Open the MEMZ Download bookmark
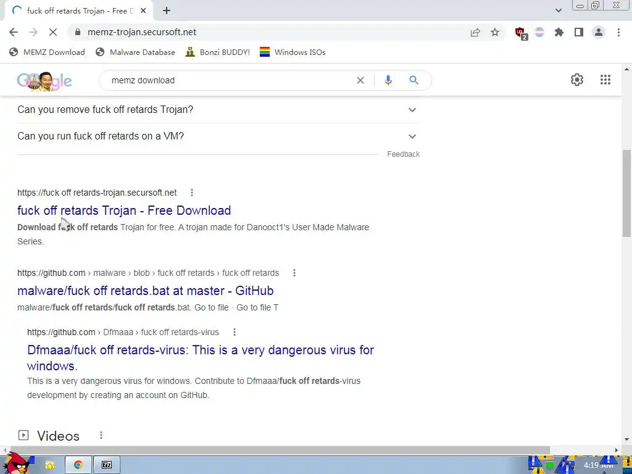Image resolution: width=632 pixels, height=474 pixels. (x=47, y=52)
